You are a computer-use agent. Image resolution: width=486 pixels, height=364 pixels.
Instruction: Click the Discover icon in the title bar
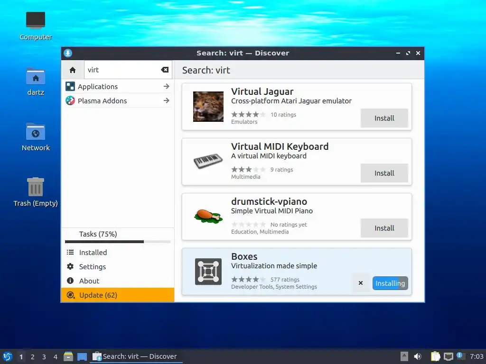pos(68,53)
